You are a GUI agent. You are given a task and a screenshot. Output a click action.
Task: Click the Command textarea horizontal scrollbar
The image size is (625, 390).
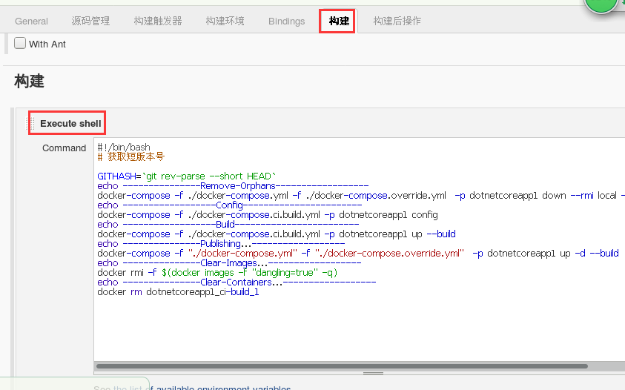click(x=342, y=366)
